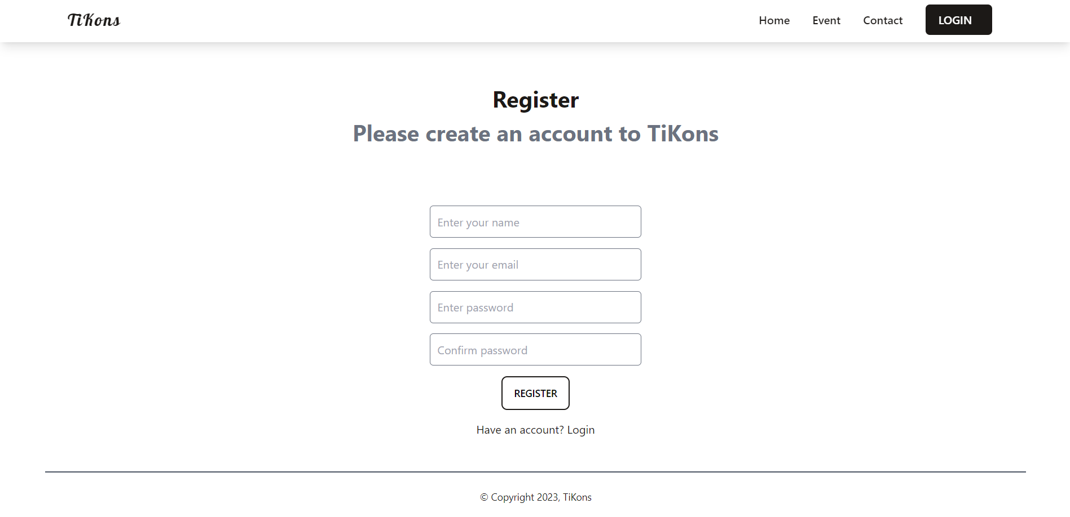The width and height of the screenshot is (1070, 517).
Task: Click the Enter your email placeholder text
Action: click(x=477, y=264)
